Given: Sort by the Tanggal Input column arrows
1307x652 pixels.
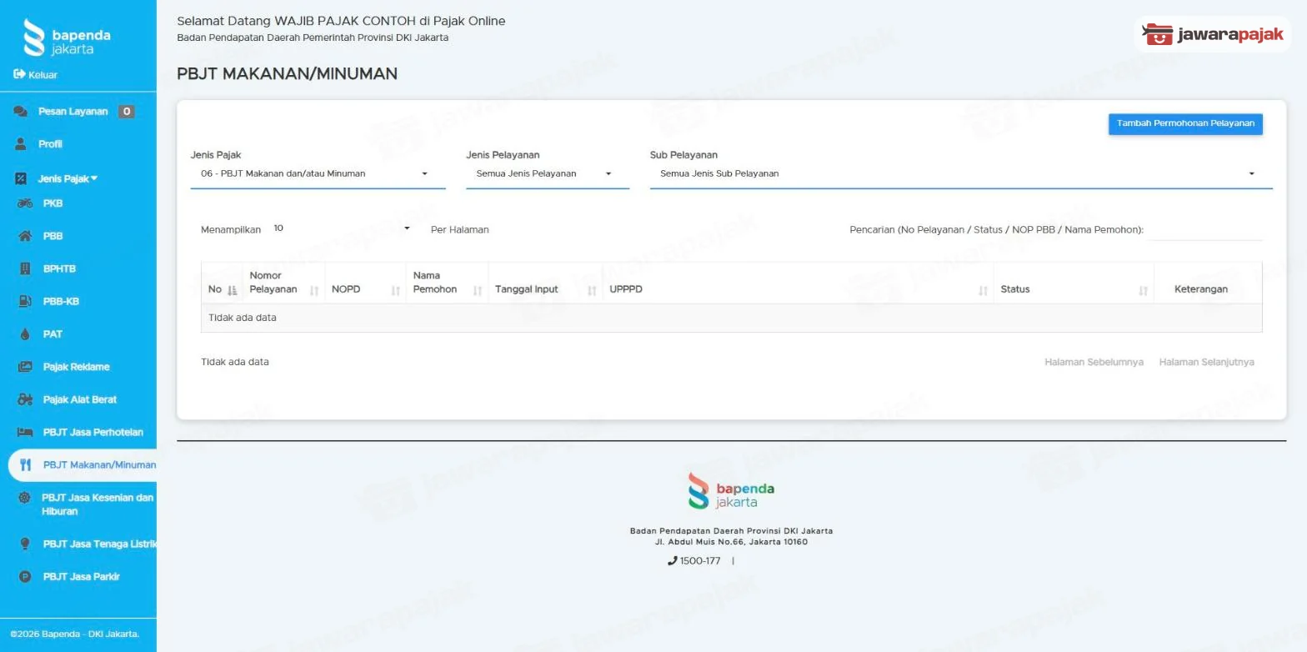Looking at the screenshot, I should (592, 290).
